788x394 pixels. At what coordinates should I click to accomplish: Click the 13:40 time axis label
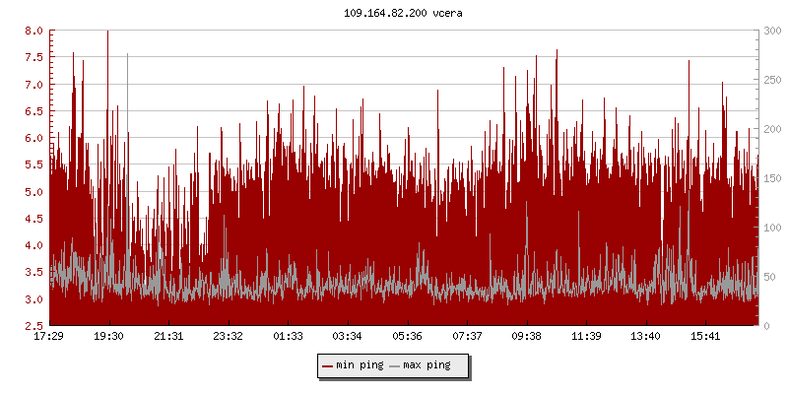(x=645, y=336)
